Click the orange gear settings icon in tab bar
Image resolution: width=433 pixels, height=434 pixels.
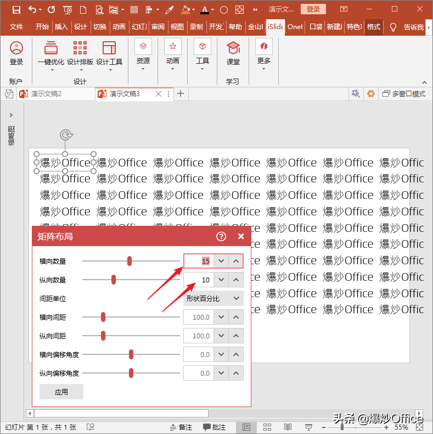pos(371,94)
